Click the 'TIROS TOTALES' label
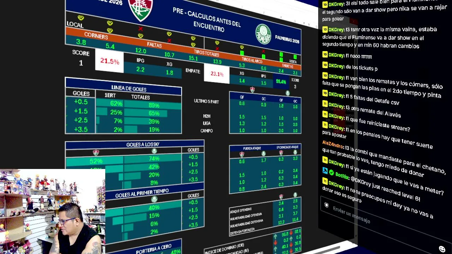Screen dimensions: 452x254 pyautogui.click(x=206, y=53)
